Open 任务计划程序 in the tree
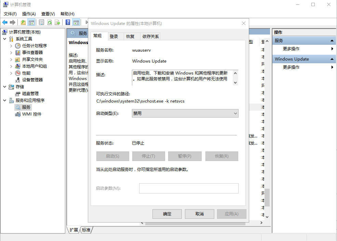Image resolution: width=337 pixels, height=241 pixels. tap(35, 45)
